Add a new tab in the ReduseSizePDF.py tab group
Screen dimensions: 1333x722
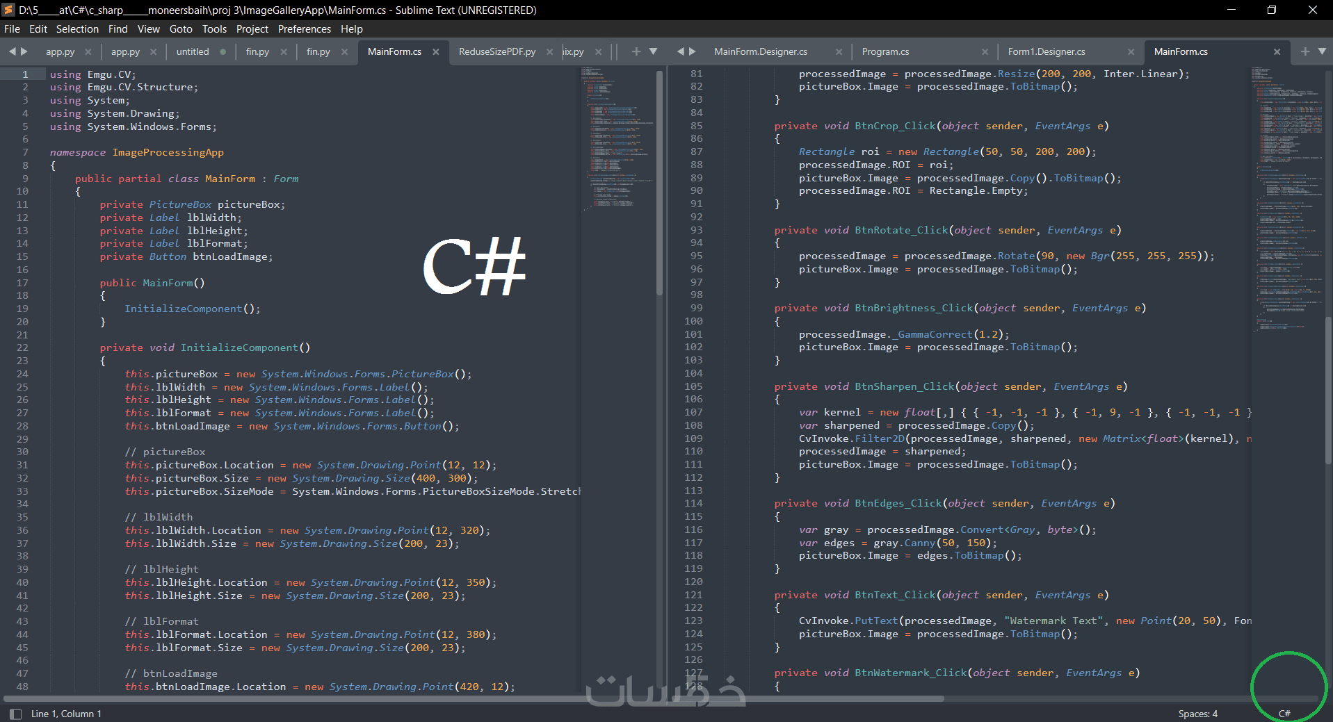[636, 51]
